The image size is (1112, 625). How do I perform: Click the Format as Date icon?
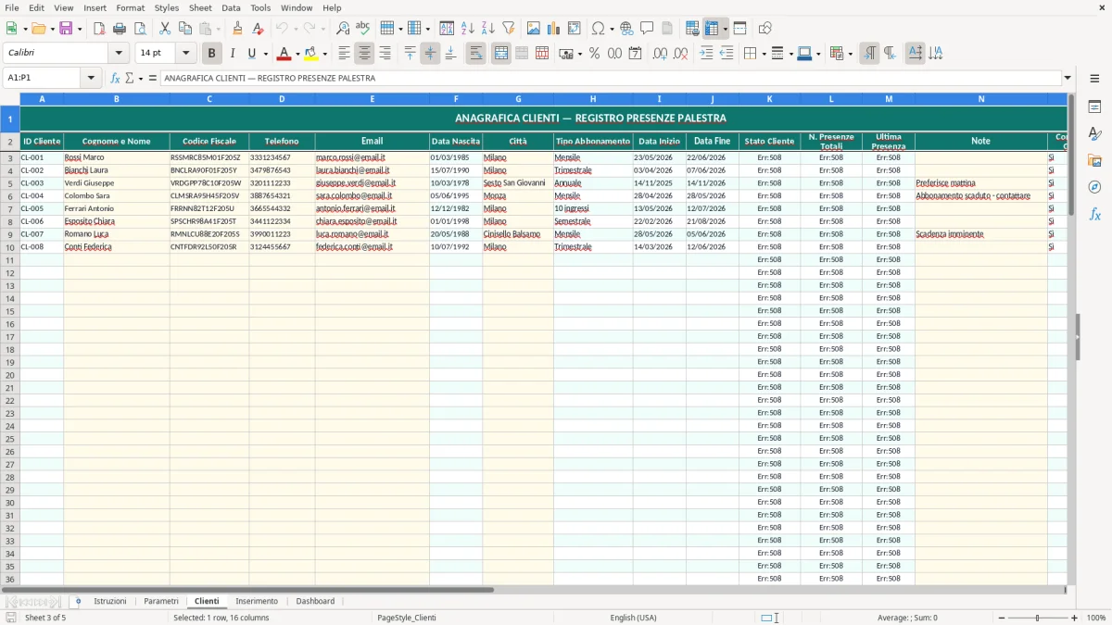[x=635, y=54]
